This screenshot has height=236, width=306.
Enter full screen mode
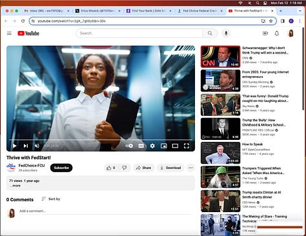[x=187, y=146]
